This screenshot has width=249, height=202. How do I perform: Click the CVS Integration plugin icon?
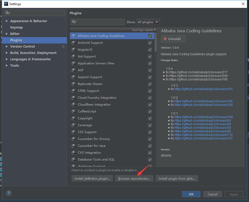(x=74, y=153)
